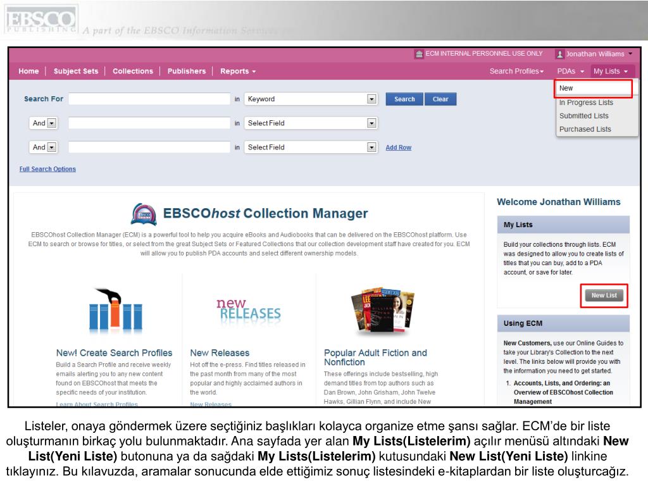This screenshot has width=648, height=486.
Task: Open the second row Select Field dropdown
Action: (310, 123)
